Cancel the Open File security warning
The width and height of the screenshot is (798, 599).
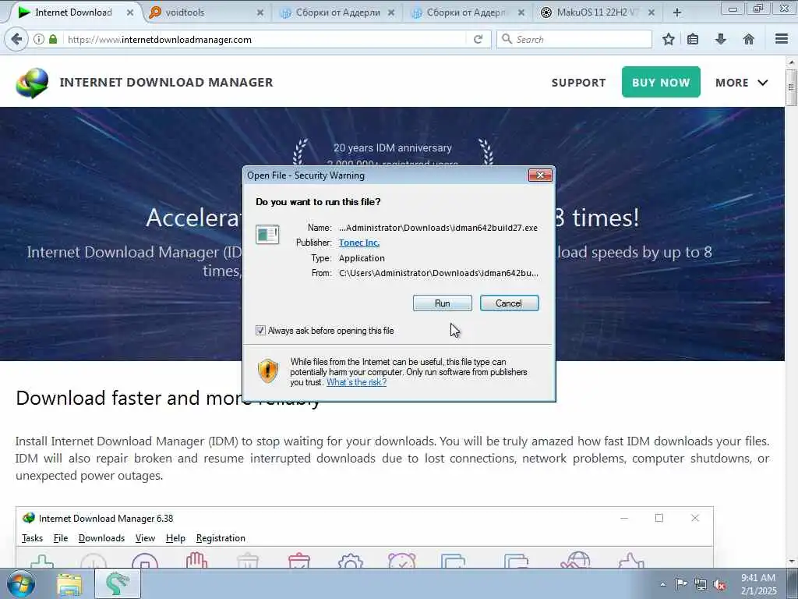coord(509,303)
